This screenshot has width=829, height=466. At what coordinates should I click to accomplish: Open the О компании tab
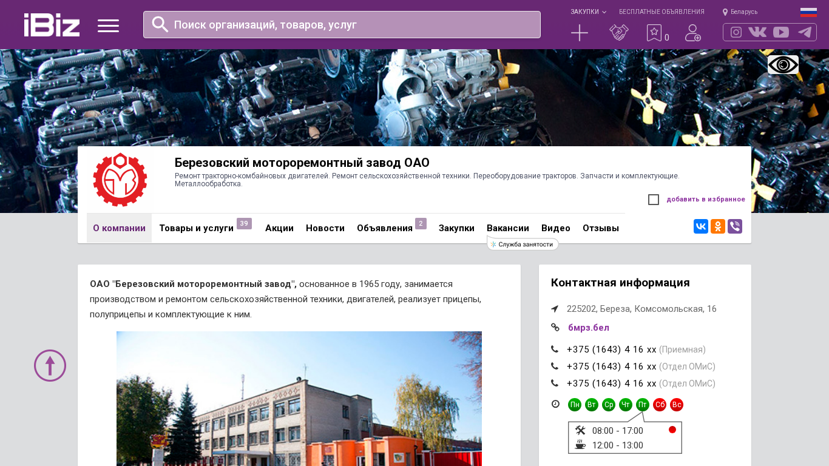coord(119,228)
